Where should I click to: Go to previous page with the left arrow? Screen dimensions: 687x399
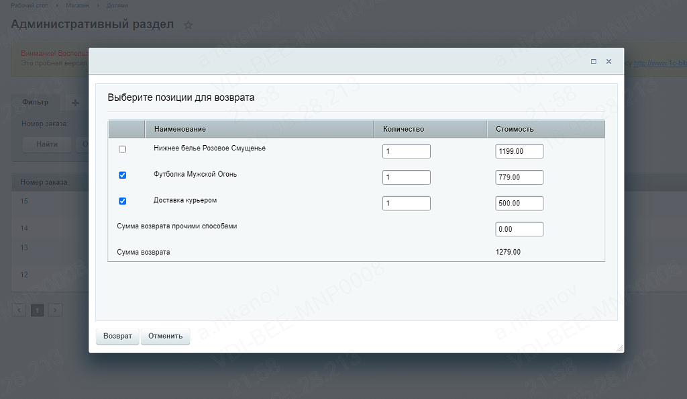tap(19, 310)
